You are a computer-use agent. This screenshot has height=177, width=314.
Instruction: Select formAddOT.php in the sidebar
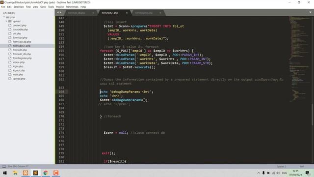pos(22,46)
